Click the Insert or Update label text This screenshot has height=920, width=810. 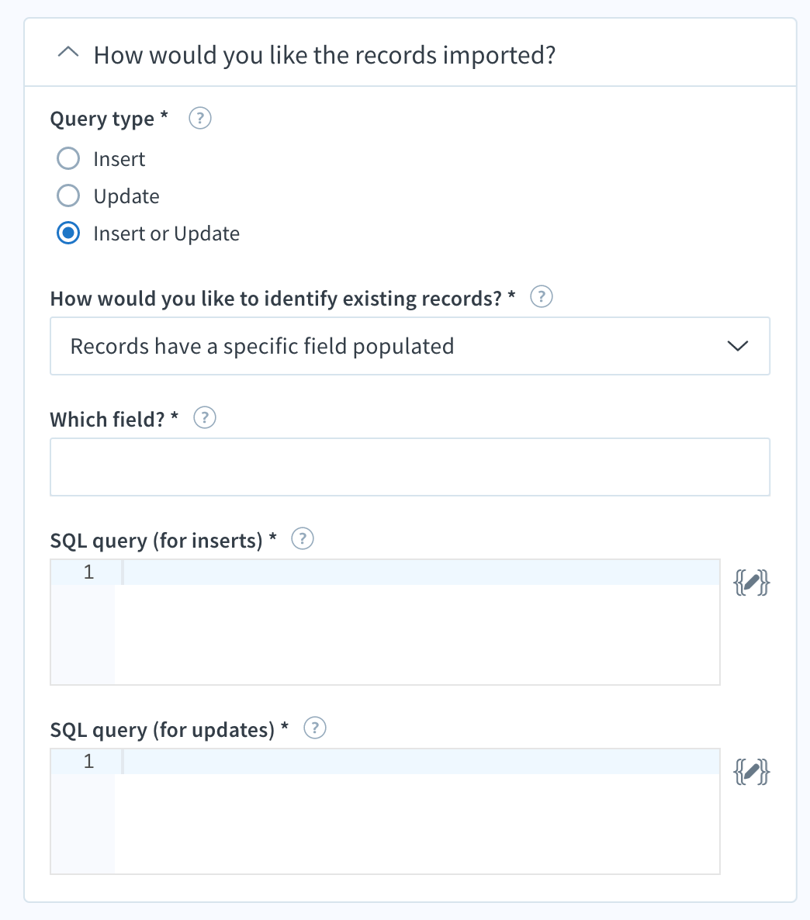(x=166, y=233)
